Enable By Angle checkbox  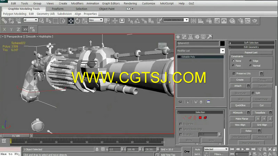coord(181,135)
